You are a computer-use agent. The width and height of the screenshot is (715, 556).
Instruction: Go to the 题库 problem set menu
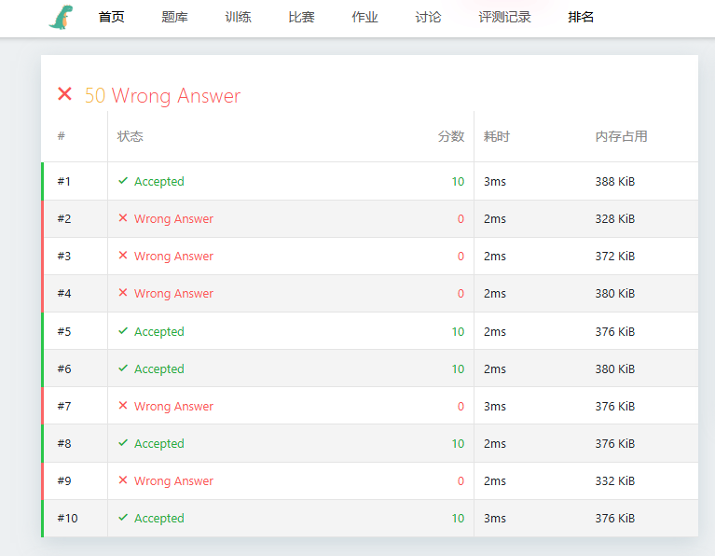click(x=174, y=17)
